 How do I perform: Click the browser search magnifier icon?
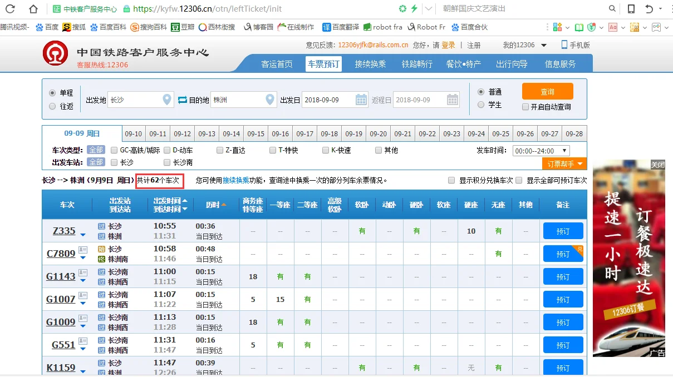(x=612, y=9)
